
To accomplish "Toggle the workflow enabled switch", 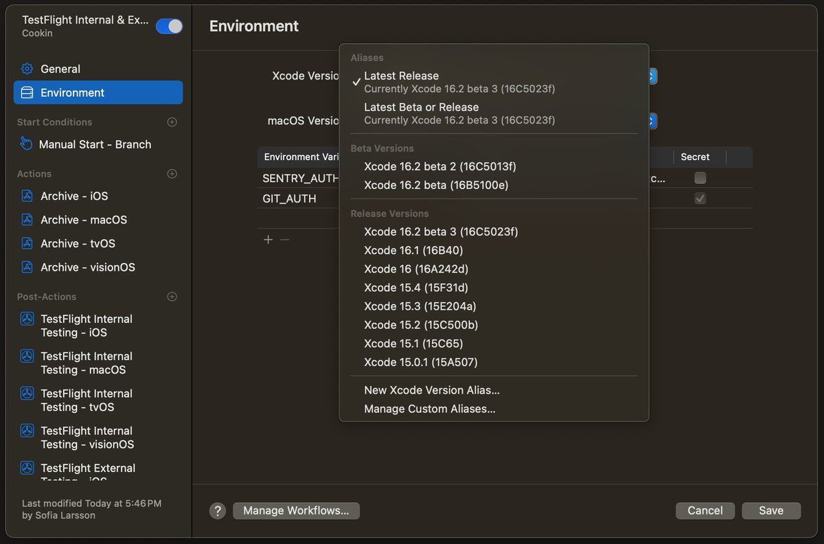I will pos(169,26).
